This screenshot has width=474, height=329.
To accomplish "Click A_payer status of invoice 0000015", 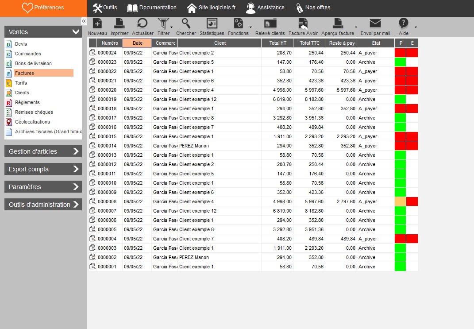I will click(x=368, y=136).
